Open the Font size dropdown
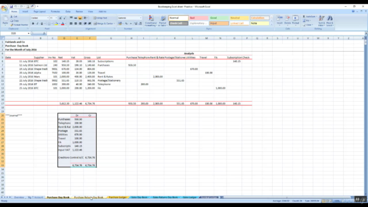This screenshot has width=368, height=207. coord(56,18)
